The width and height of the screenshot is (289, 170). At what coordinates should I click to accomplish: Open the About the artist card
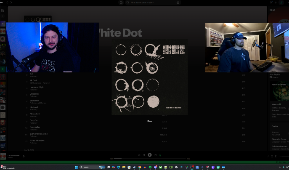click(x=279, y=101)
